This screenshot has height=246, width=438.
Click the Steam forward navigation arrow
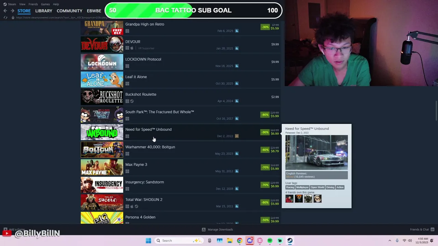click(x=12, y=11)
